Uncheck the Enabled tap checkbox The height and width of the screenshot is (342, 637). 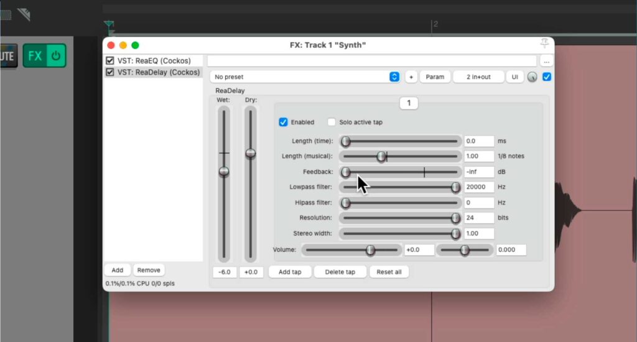(x=283, y=122)
